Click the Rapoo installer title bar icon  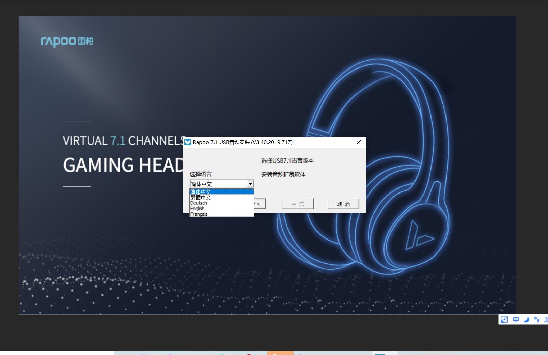(187, 142)
